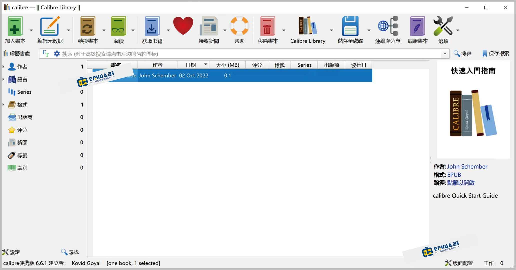Open 連線與分享 connect and share icon
The image size is (516, 270).
(388, 26)
